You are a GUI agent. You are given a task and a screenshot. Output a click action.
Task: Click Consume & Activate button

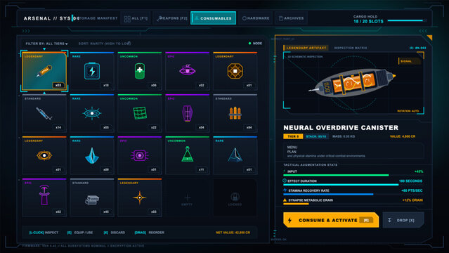coord(331,220)
